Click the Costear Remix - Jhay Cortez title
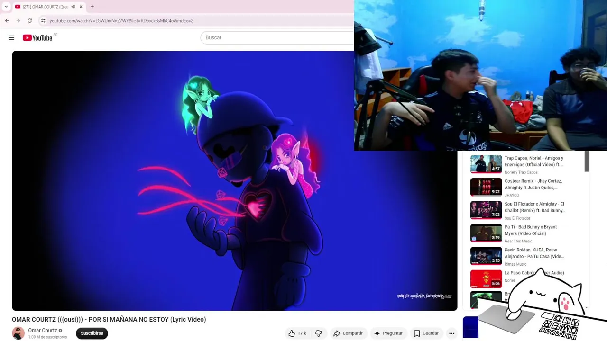 pyautogui.click(x=533, y=184)
